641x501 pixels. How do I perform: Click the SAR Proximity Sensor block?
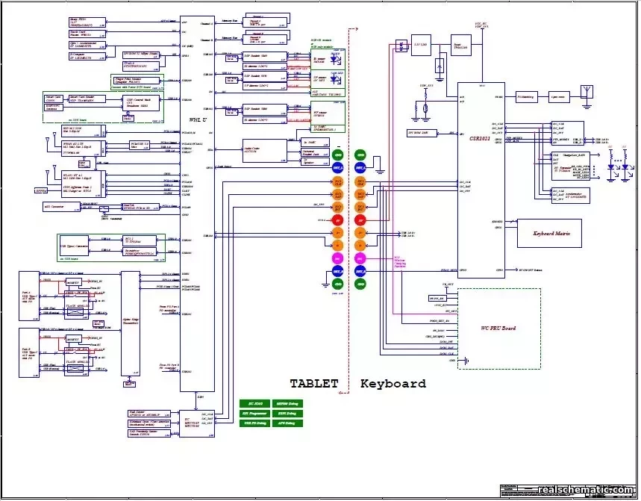coord(148,433)
